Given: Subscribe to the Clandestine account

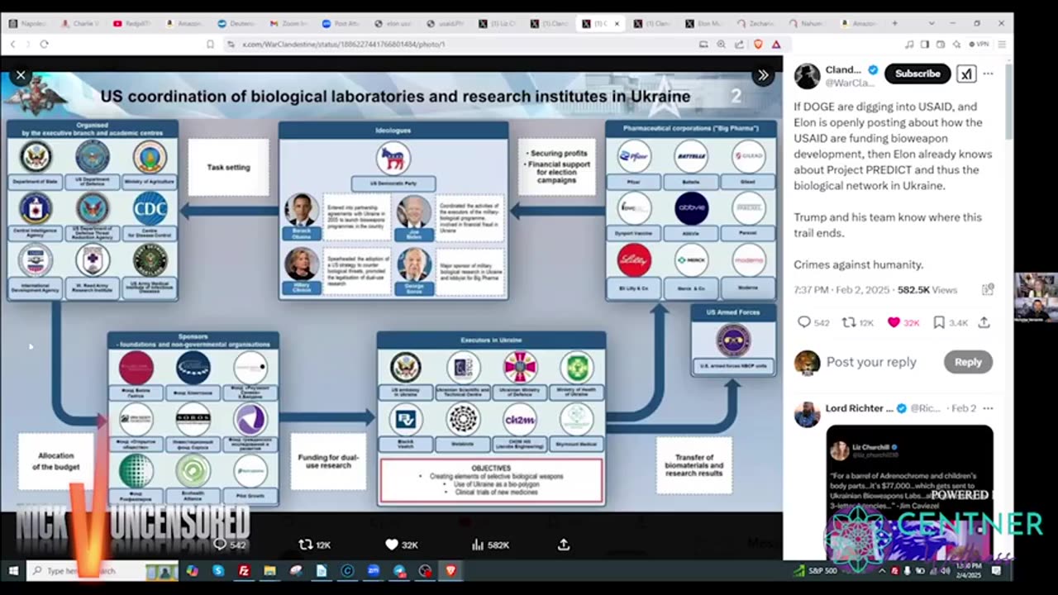Looking at the screenshot, I should [917, 74].
